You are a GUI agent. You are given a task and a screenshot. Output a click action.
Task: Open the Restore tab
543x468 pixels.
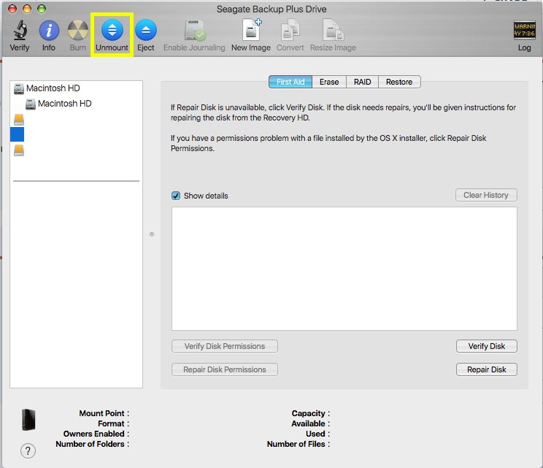(399, 82)
